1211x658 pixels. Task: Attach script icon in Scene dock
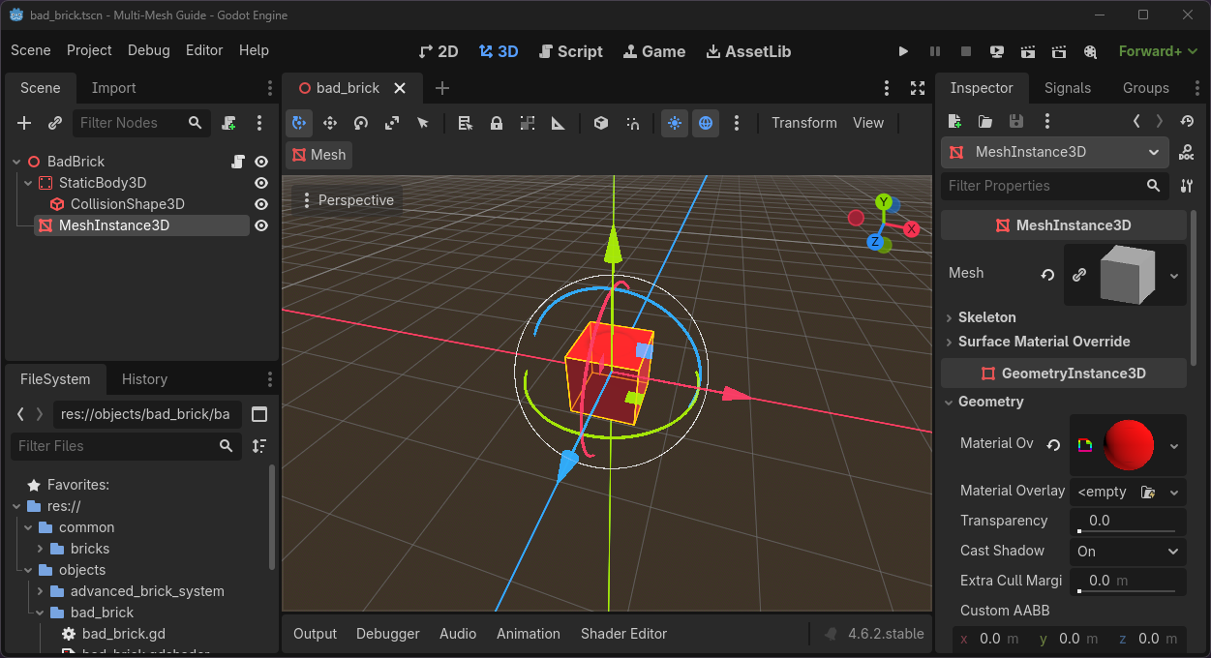coord(228,123)
